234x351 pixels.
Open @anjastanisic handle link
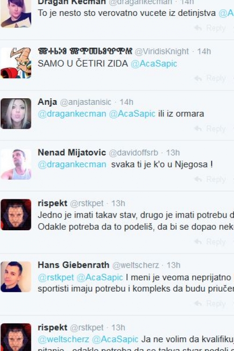(86, 102)
